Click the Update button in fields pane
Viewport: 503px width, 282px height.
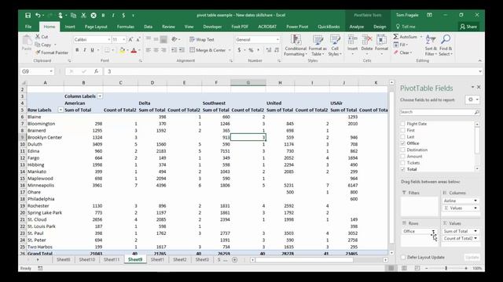[x=472, y=257]
